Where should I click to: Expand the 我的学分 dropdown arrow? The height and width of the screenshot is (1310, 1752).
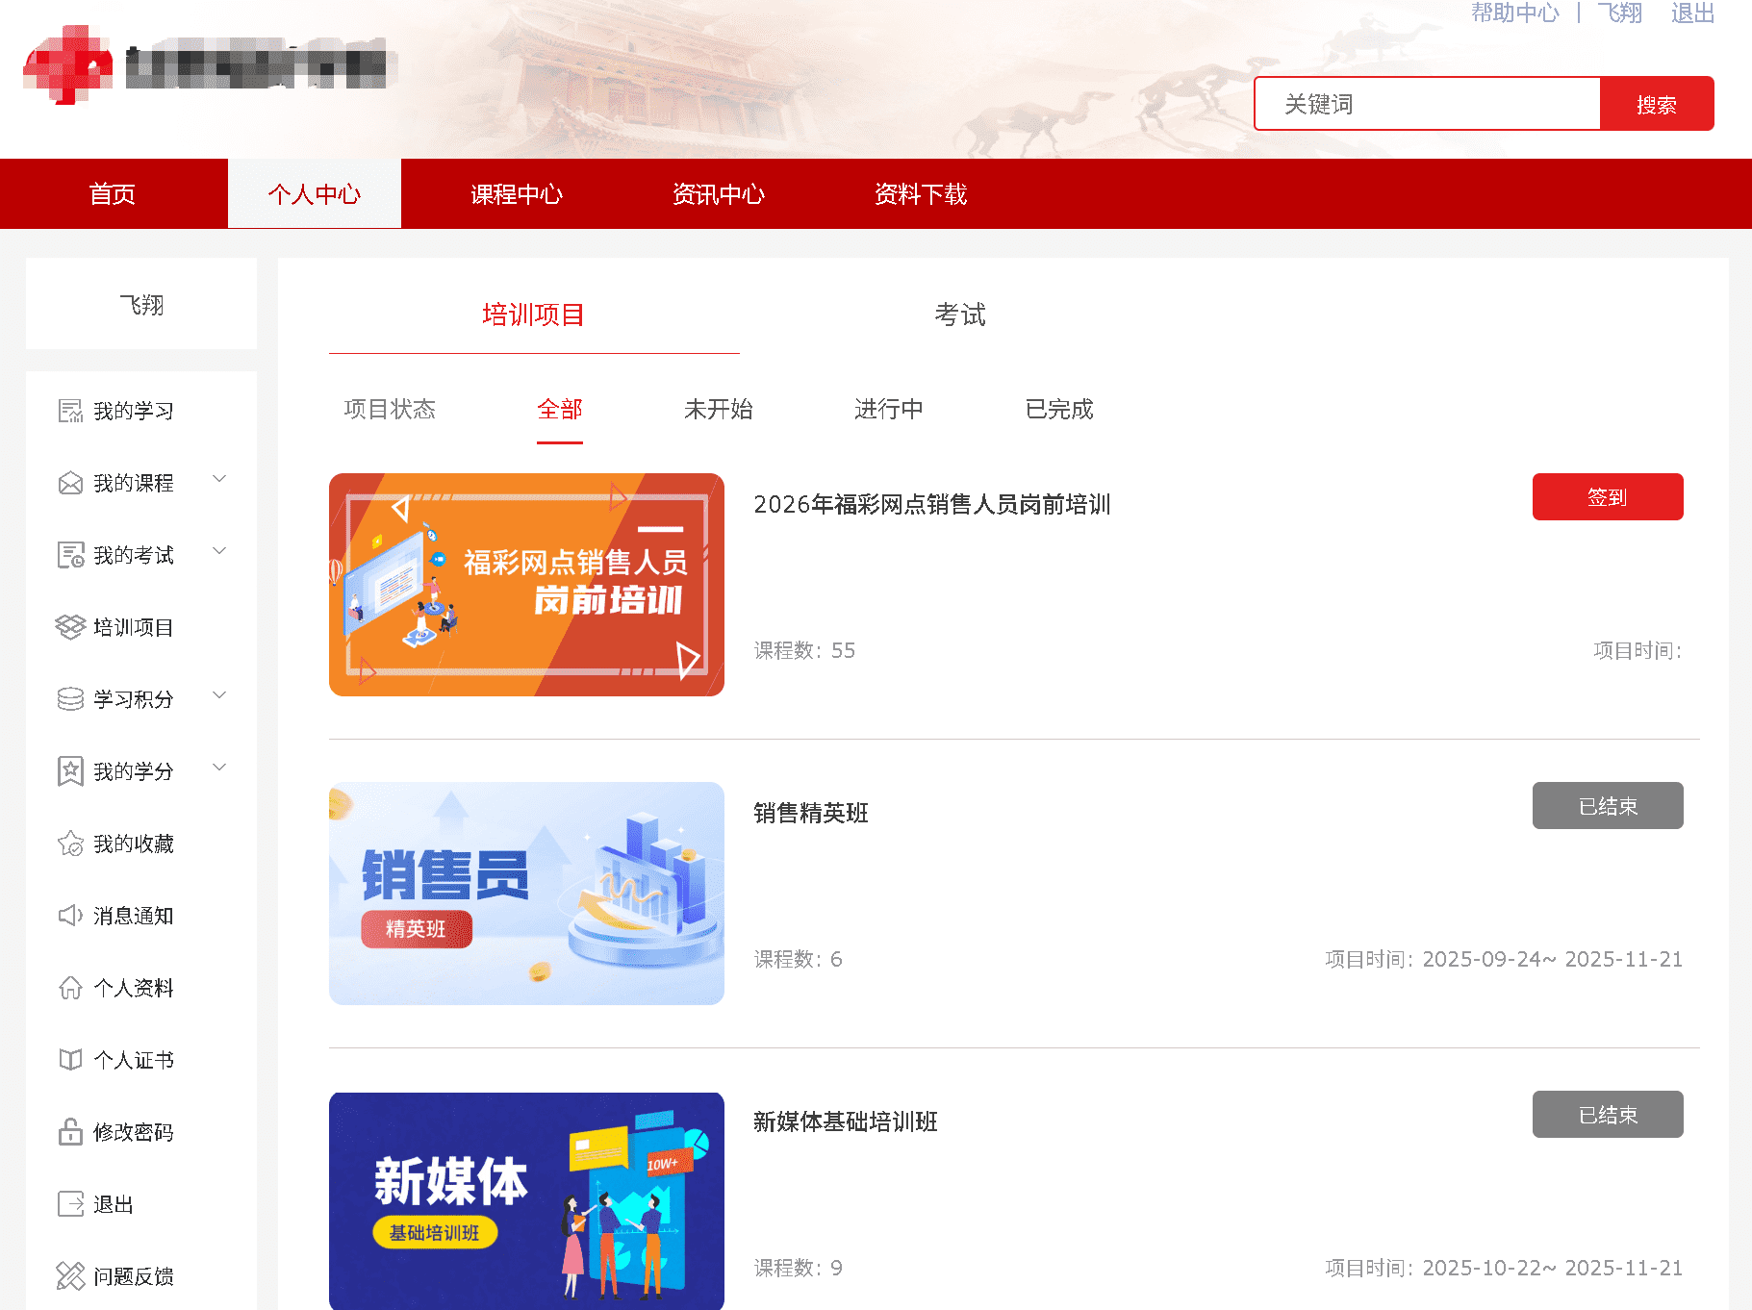pyautogui.click(x=219, y=768)
